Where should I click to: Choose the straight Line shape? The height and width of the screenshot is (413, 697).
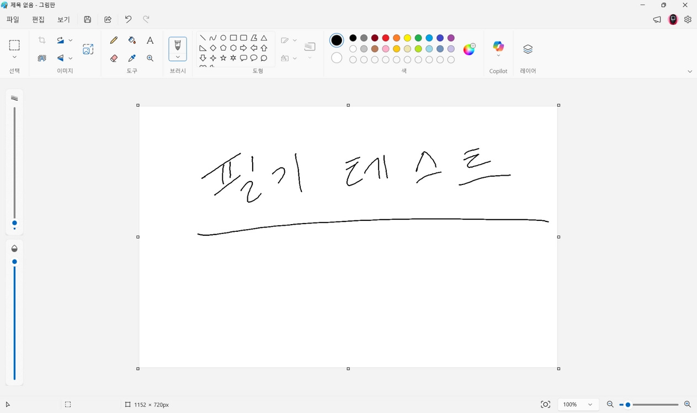click(203, 38)
